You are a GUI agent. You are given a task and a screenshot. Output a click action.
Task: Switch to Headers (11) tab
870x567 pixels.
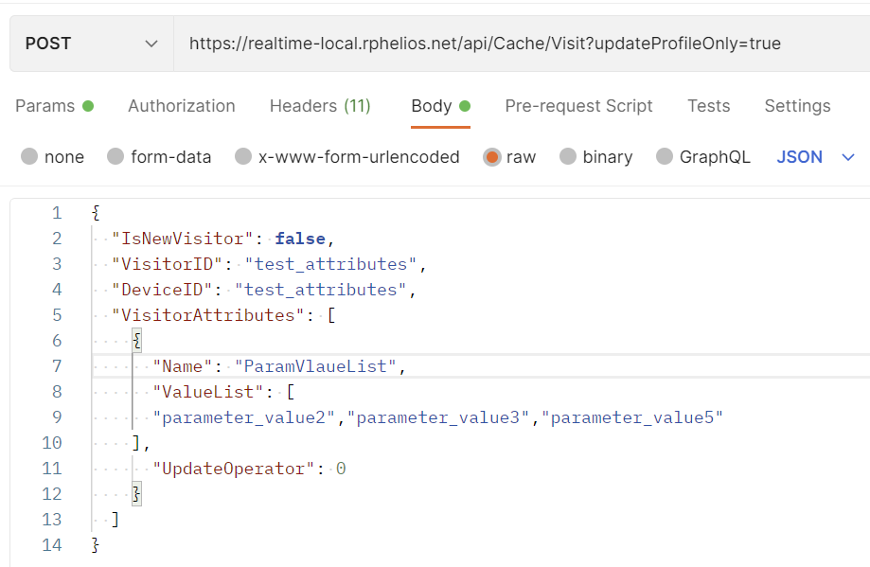[x=320, y=106]
